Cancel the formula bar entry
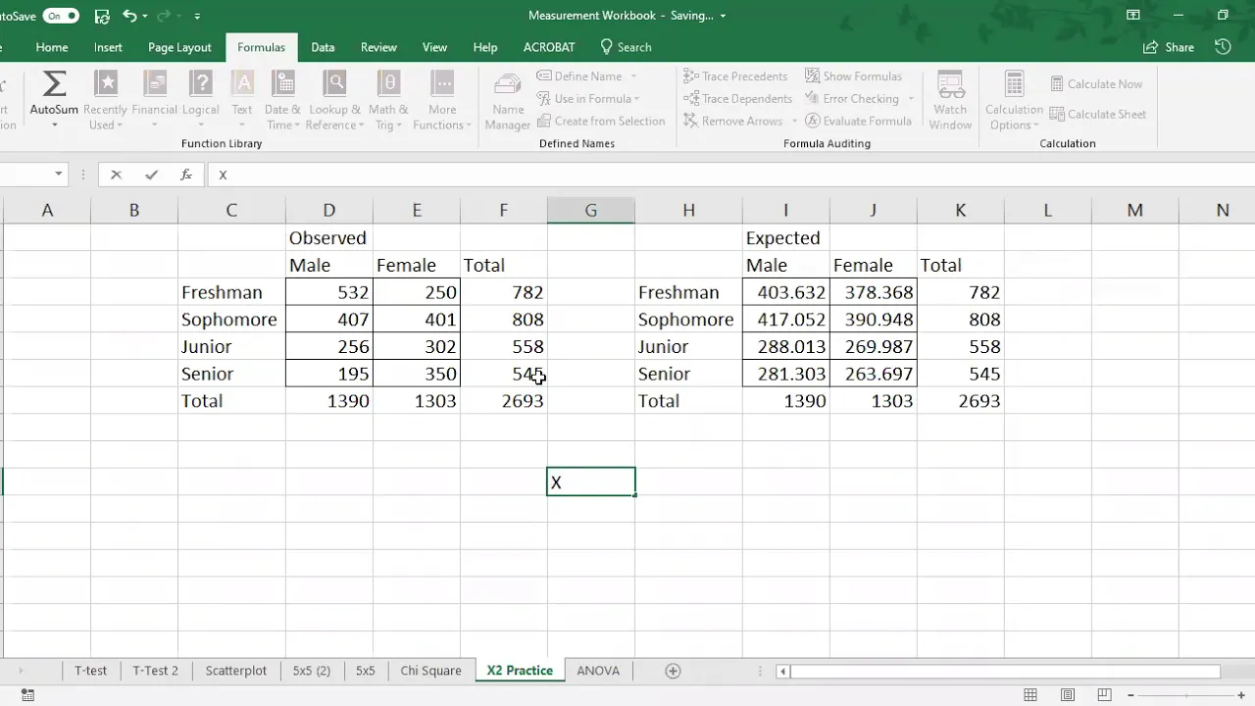The width and height of the screenshot is (1255, 706). [116, 175]
